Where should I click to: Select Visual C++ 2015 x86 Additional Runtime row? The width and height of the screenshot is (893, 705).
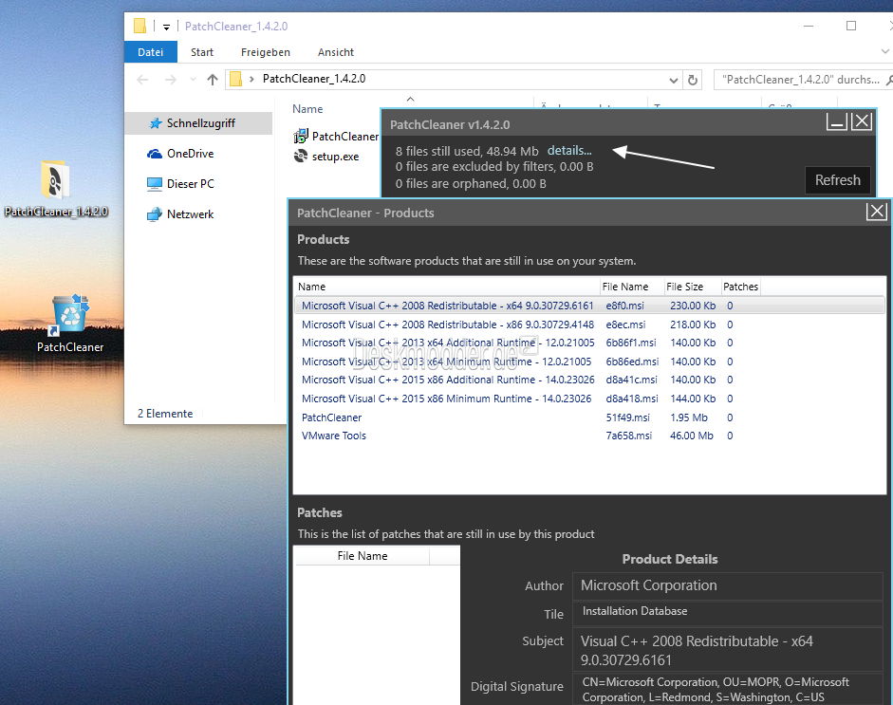589,380
